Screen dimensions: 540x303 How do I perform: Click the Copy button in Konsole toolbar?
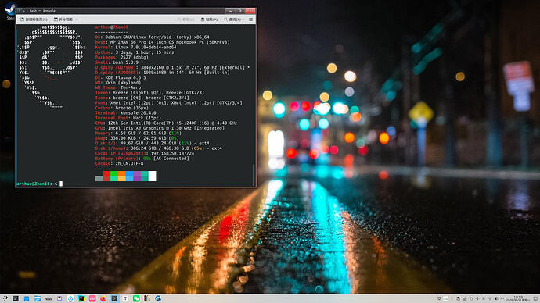pyautogui.click(x=186, y=20)
